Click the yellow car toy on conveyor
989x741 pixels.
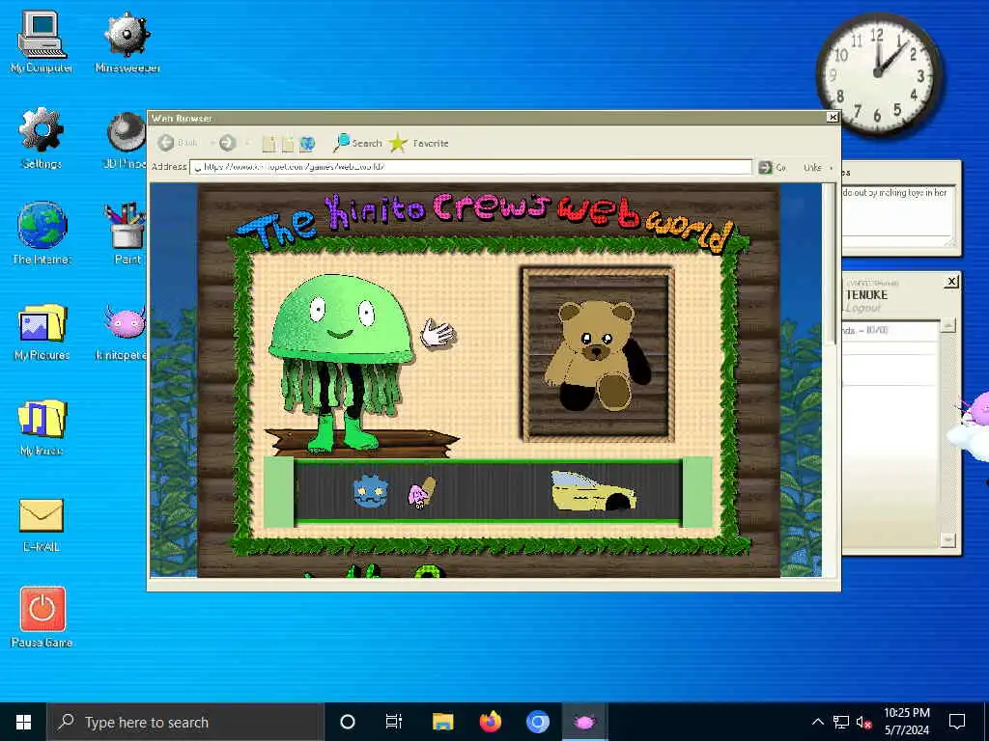(x=593, y=491)
